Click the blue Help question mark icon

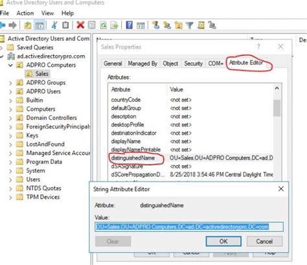point(129,25)
